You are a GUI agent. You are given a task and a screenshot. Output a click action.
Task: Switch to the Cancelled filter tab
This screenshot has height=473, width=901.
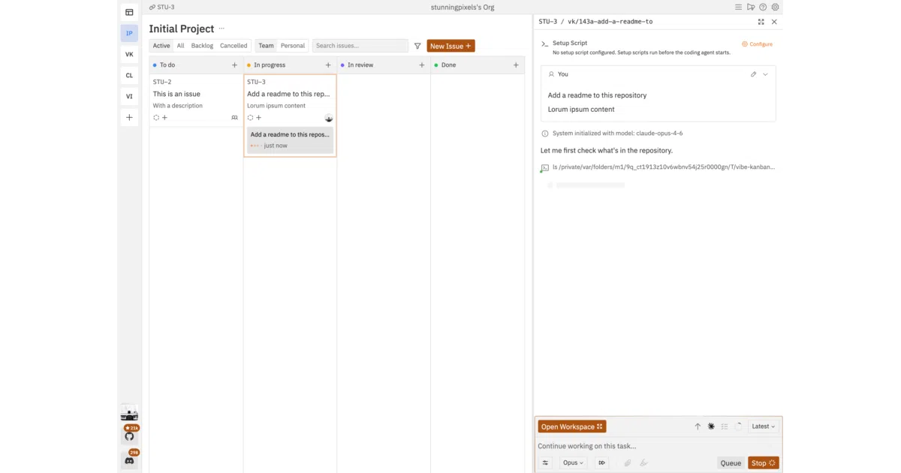coord(234,46)
